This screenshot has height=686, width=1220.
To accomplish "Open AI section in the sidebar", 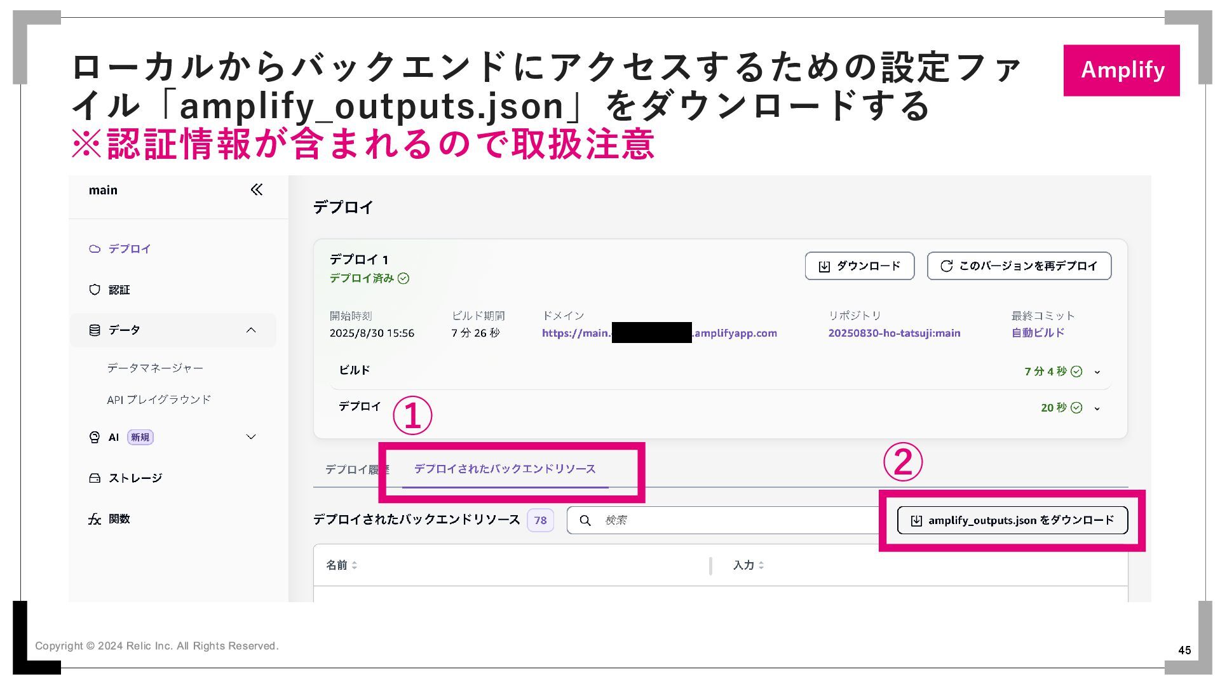I will pyautogui.click(x=114, y=437).
